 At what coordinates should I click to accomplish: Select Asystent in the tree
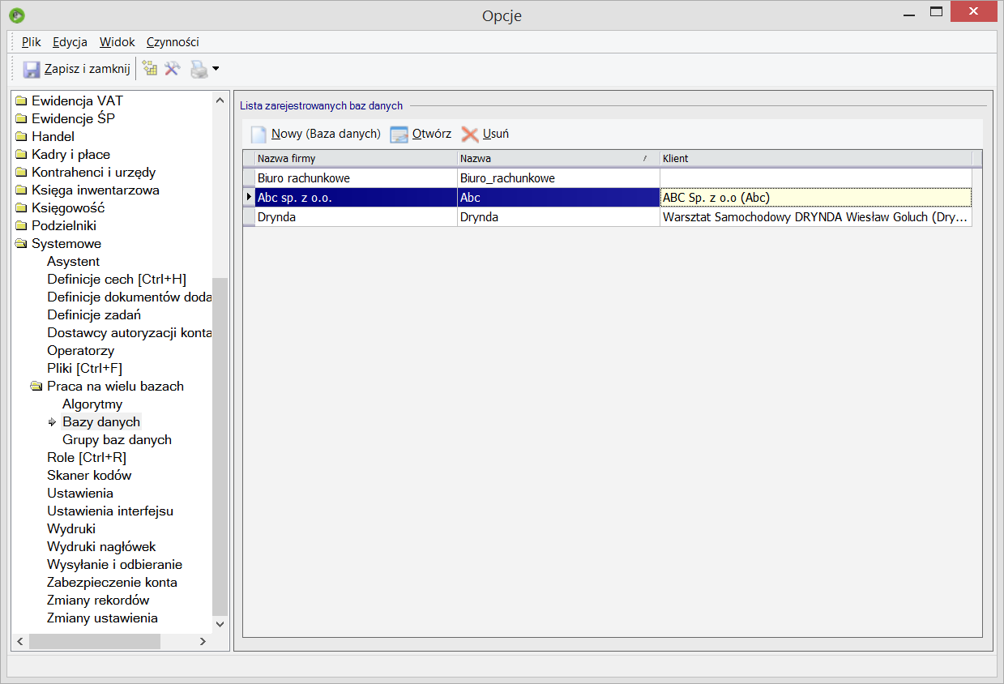(74, 262)
